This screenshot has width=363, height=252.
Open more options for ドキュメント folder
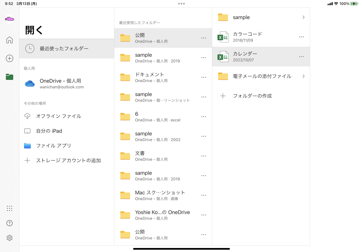[203, 77]
